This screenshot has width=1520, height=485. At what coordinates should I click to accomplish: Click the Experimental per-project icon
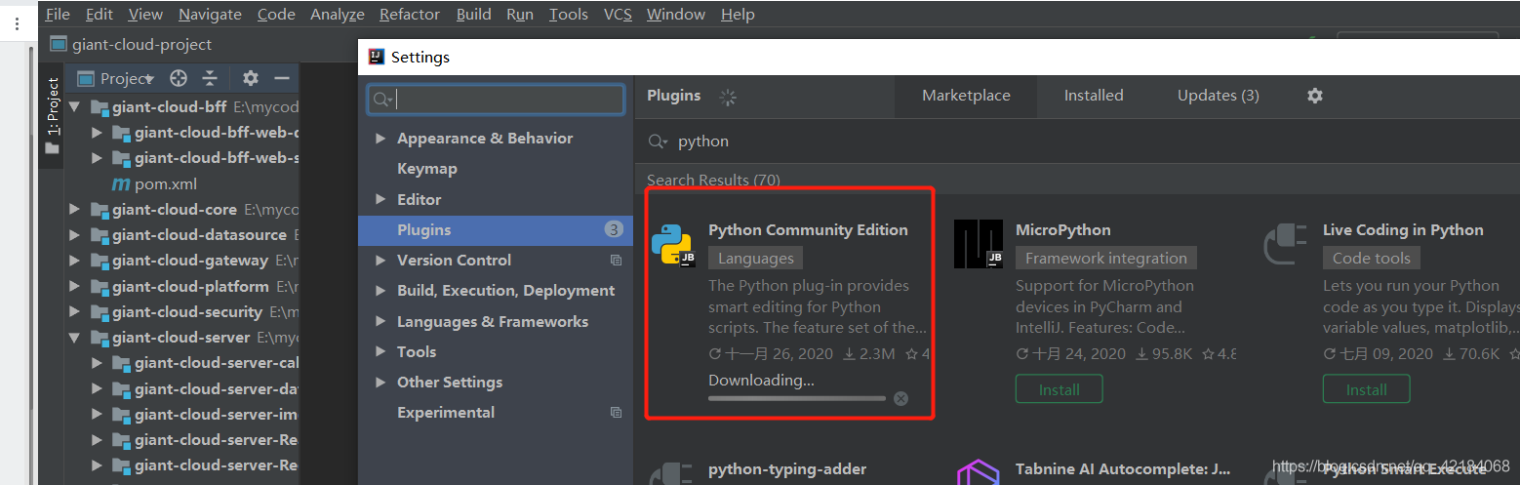point(616,413)
